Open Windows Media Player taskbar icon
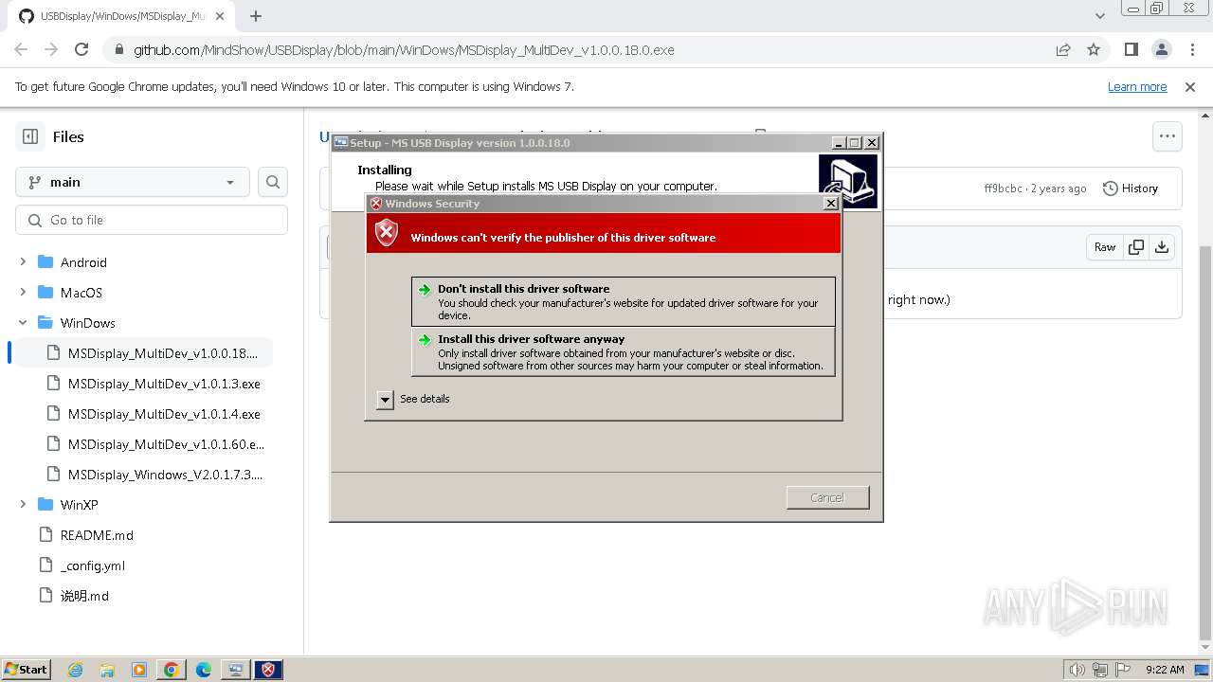Screen dimensions: 1213x682 139,670
